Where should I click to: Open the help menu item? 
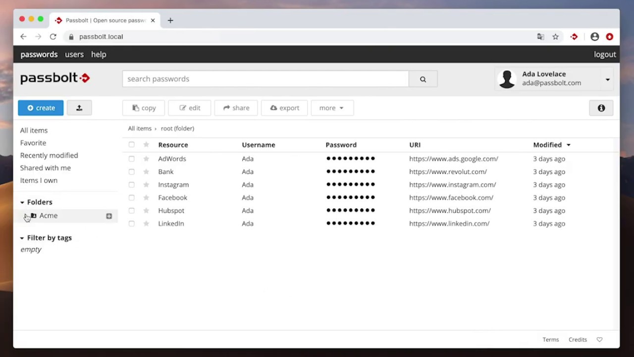[99, 55]
